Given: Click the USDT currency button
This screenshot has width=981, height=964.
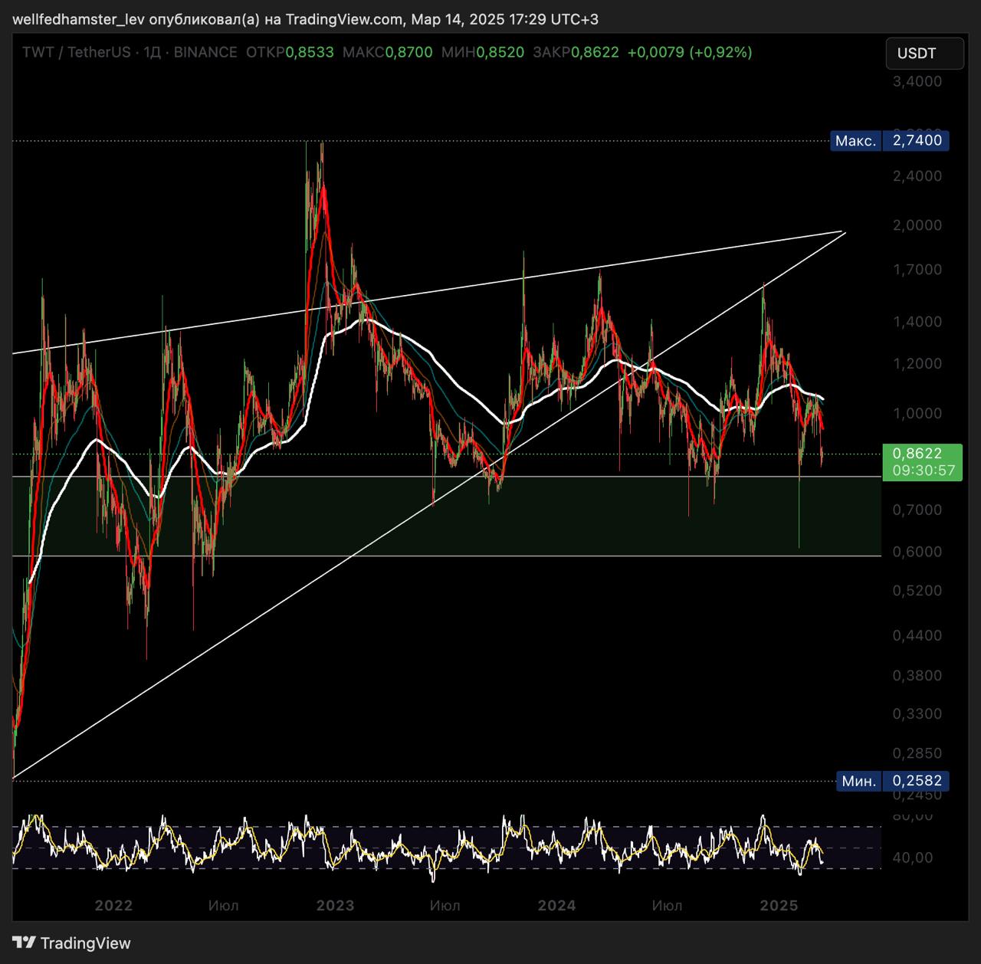Looking at the screenshot, I should pos(924,54).
